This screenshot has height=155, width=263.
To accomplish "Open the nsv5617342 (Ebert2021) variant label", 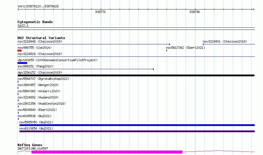I will pyautogui.click(x=186, y=48).
